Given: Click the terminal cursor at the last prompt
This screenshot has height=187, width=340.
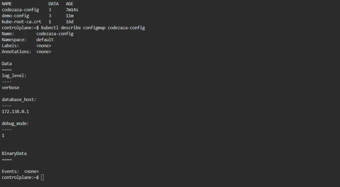Looking at the screenshot, I should pos(43,177).
